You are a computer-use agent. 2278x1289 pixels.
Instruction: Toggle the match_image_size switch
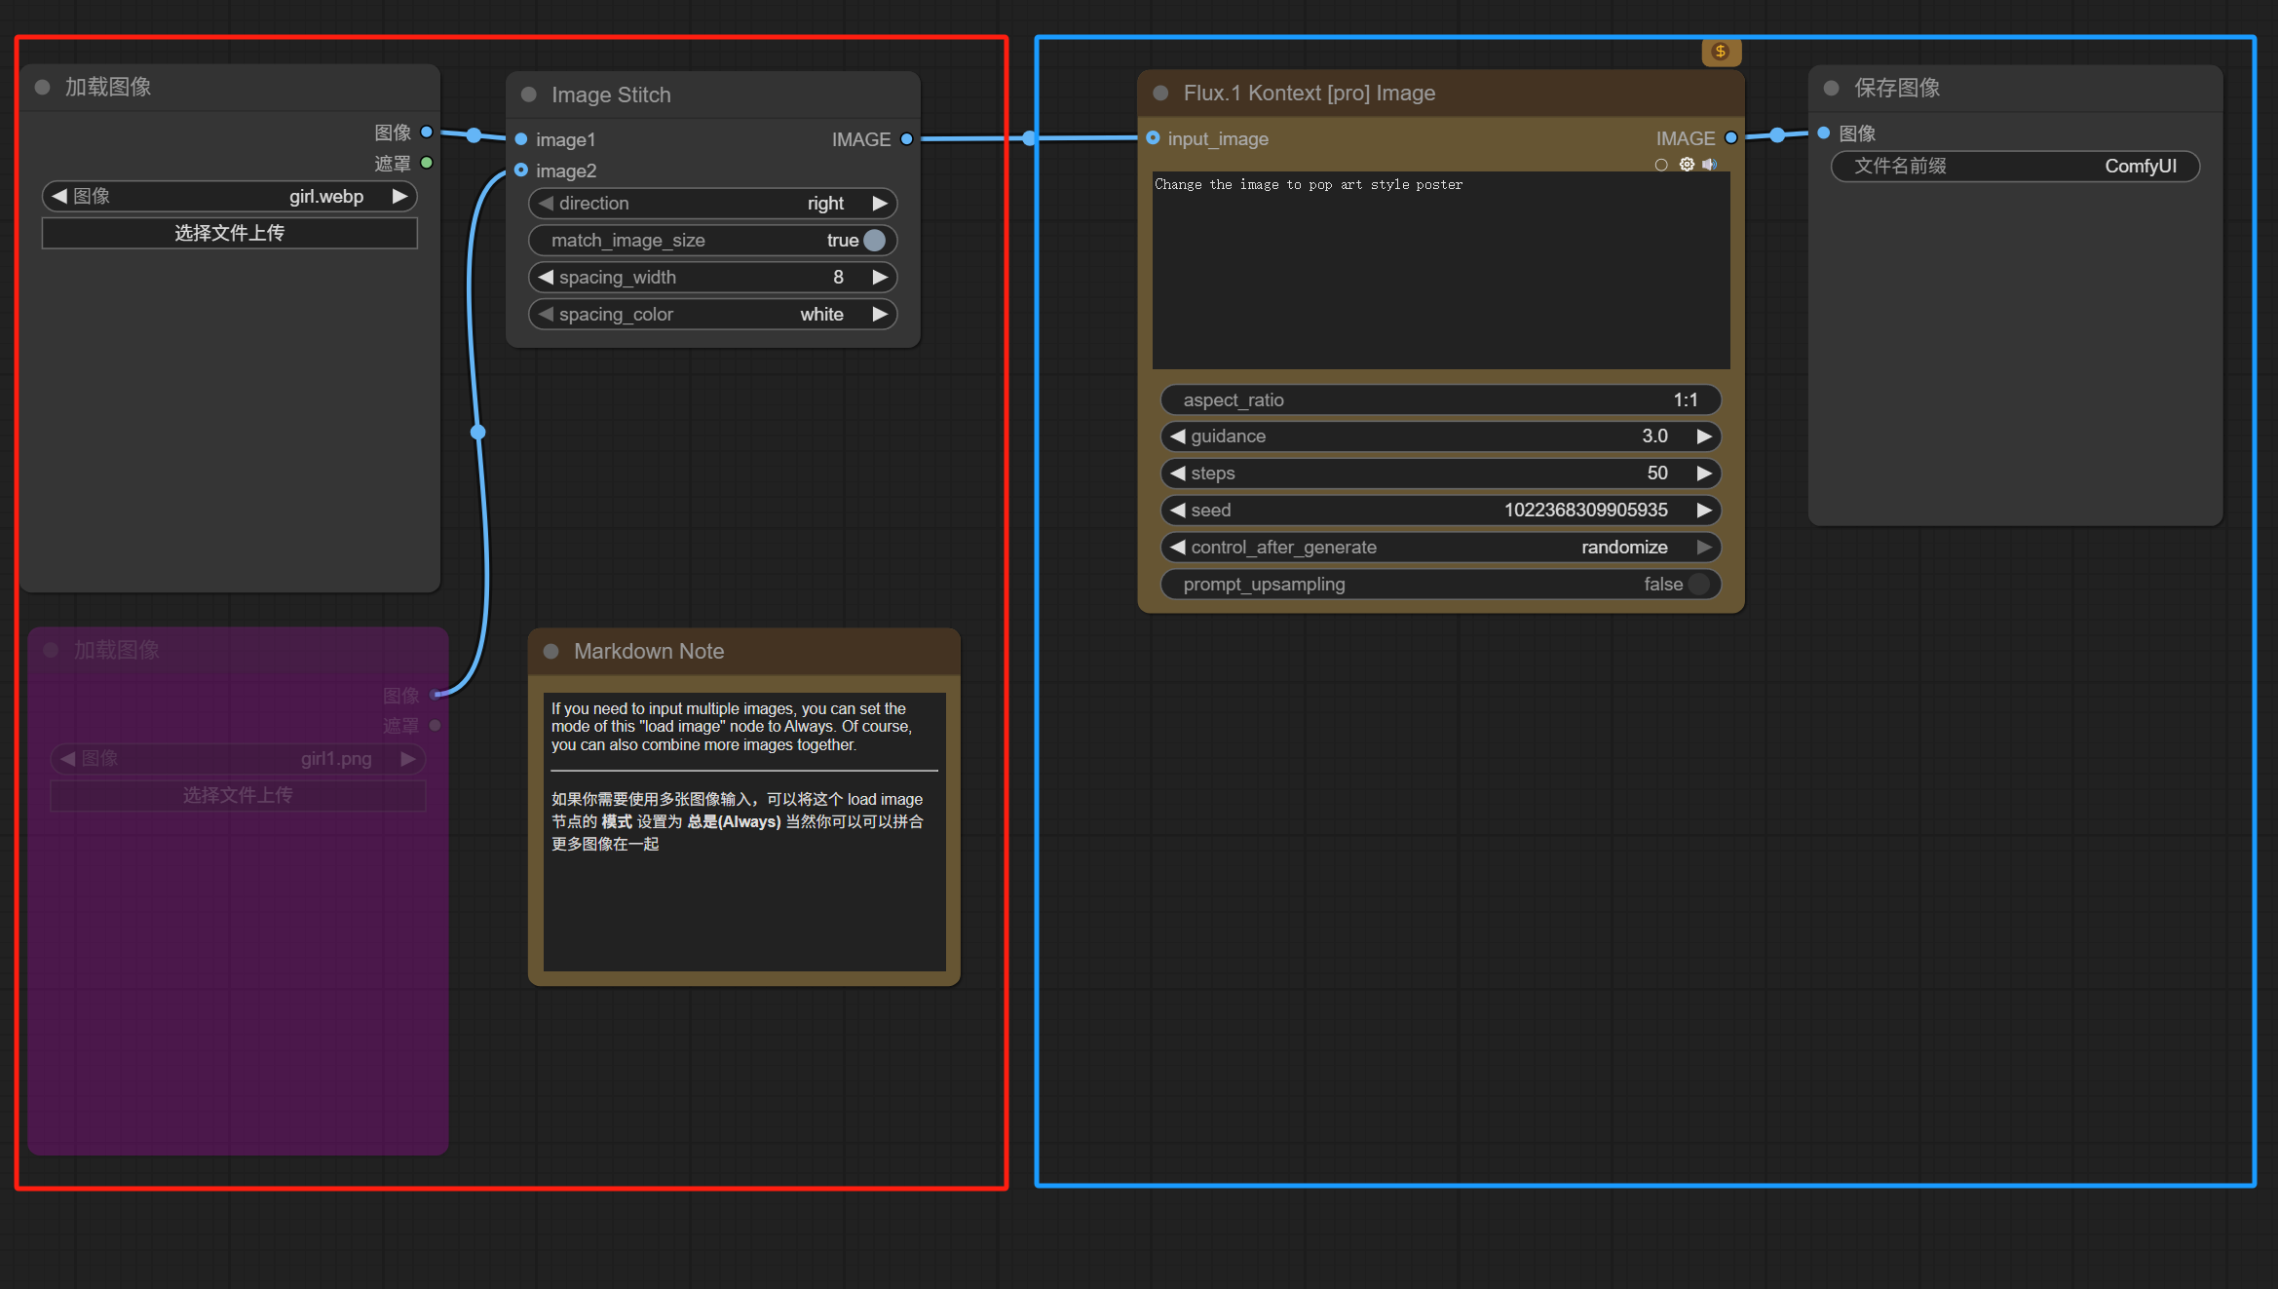(874, 241)
